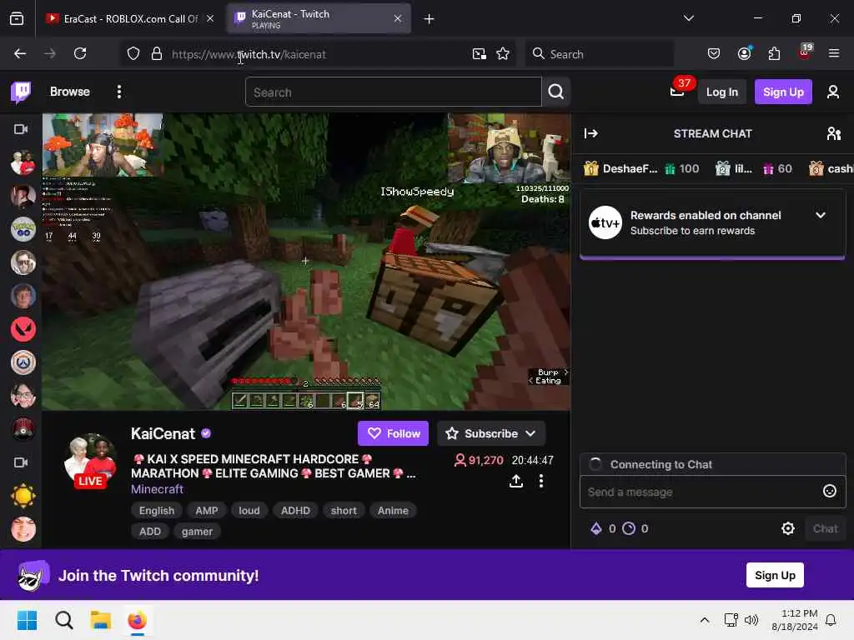Click the picture-in-picture icon in URL bar
Image resolution: width=854 pixels, height=640 pixels.
tap(479, 53)
